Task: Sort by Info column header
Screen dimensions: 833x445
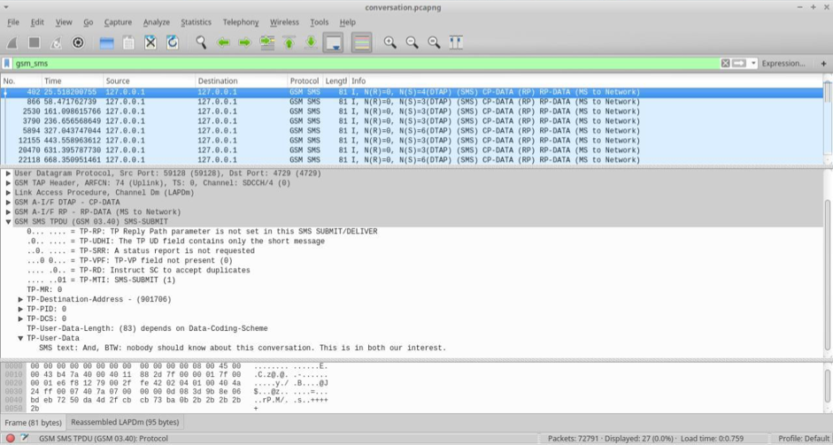Action: pyautogui.click(x=586, y=81)
